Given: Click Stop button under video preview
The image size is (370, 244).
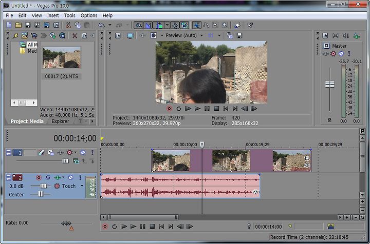Looking at the screenshot, I should pyautogui.click(x=216, y=109).
